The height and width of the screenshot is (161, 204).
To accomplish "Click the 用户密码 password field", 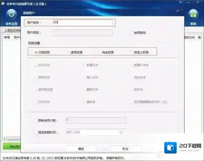I will pyautogui.click(x=82, y=33).
